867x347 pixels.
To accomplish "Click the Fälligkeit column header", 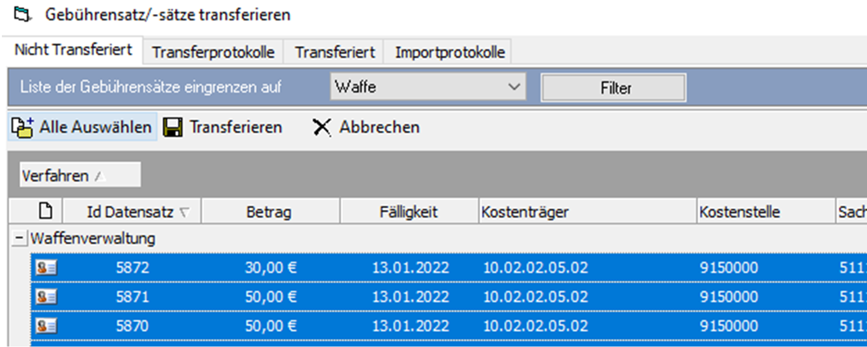I will pos(408,212).
